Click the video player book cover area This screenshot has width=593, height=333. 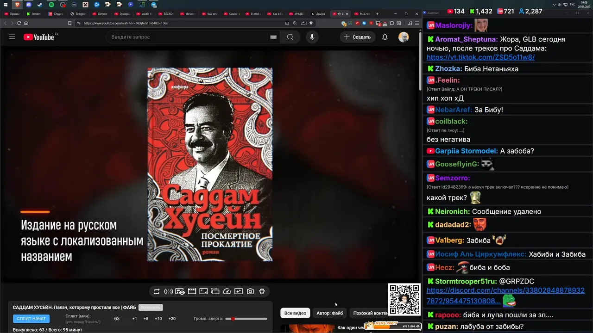[210, 165]
